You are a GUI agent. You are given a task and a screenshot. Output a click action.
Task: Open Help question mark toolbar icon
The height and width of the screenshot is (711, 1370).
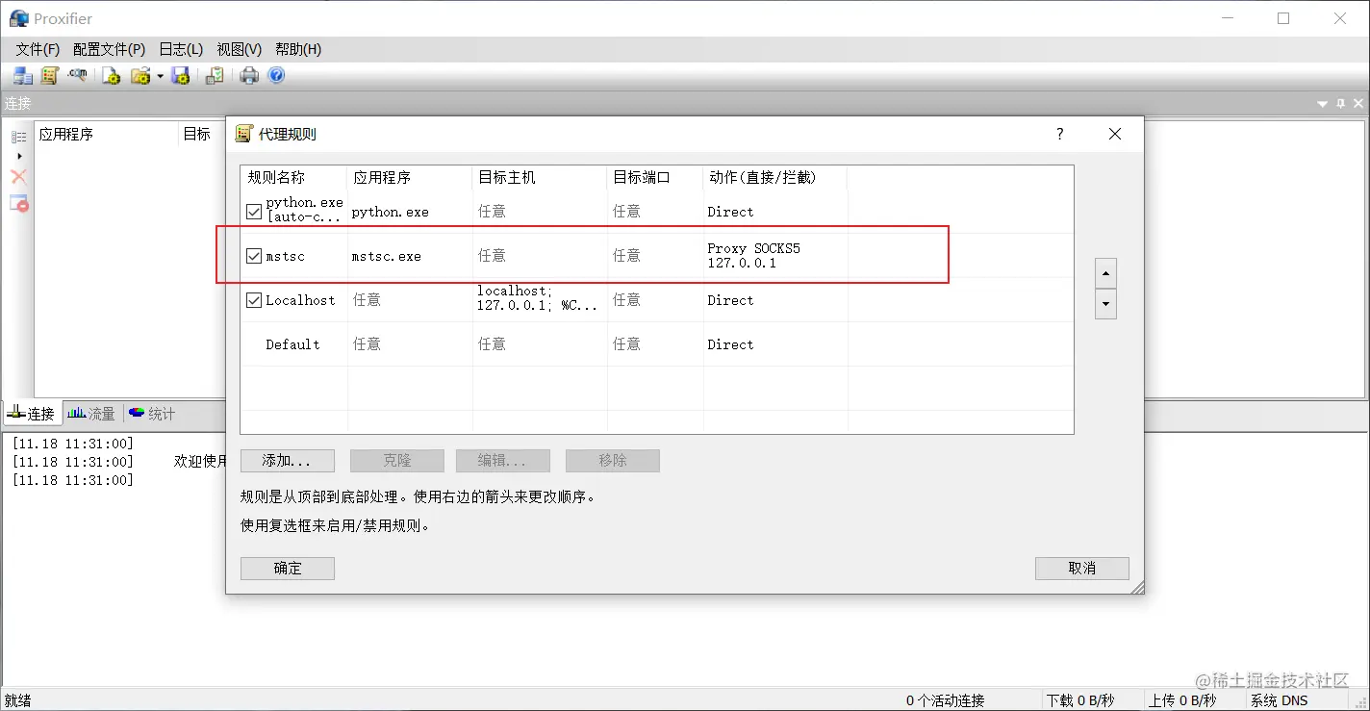(277, 75)
